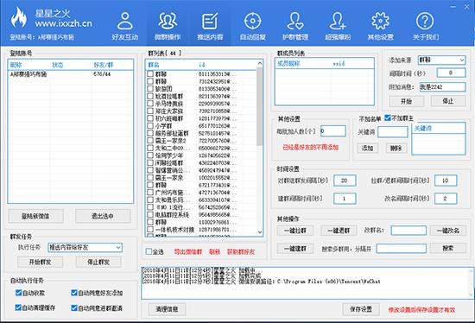This screenshot has width=475, height=323.
Task: Click the 改名间隔时间 field showing 2
Action: click(446, 199)
